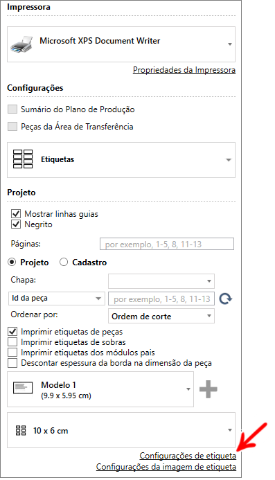Enable Imprimir etiquetas de sobras
Screen dimensions: 275x480
[x=12, y=342]
